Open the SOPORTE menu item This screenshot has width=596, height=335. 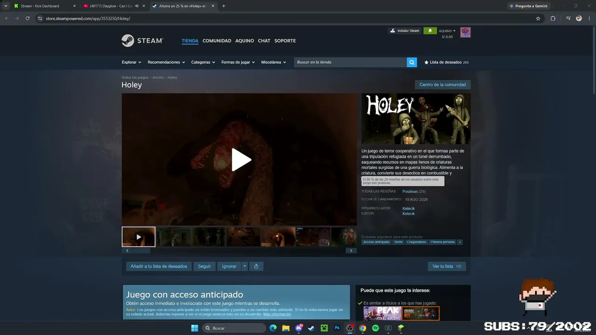click(x=285, y=40)
